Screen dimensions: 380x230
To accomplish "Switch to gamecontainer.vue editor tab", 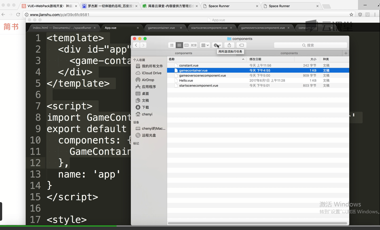I will click(161, 28).
